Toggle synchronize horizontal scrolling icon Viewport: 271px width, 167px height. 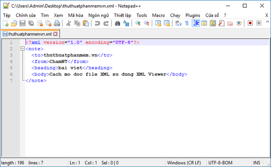pyautogui.click(x=166, y=23)
